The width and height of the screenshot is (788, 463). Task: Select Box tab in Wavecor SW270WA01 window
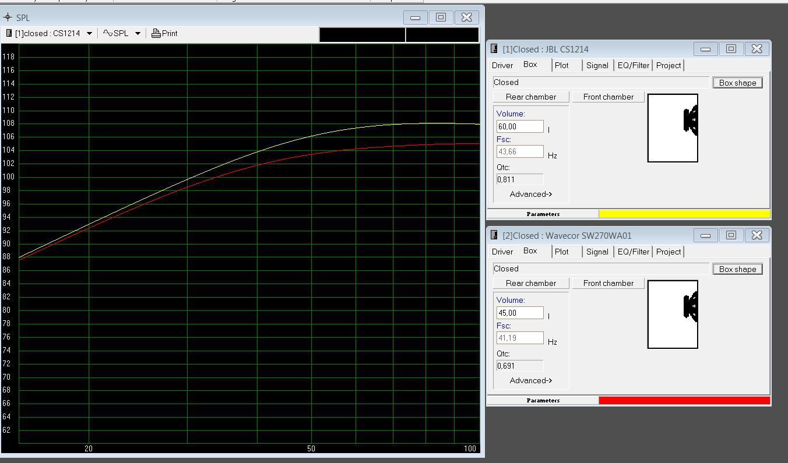[x=530, y=251]
